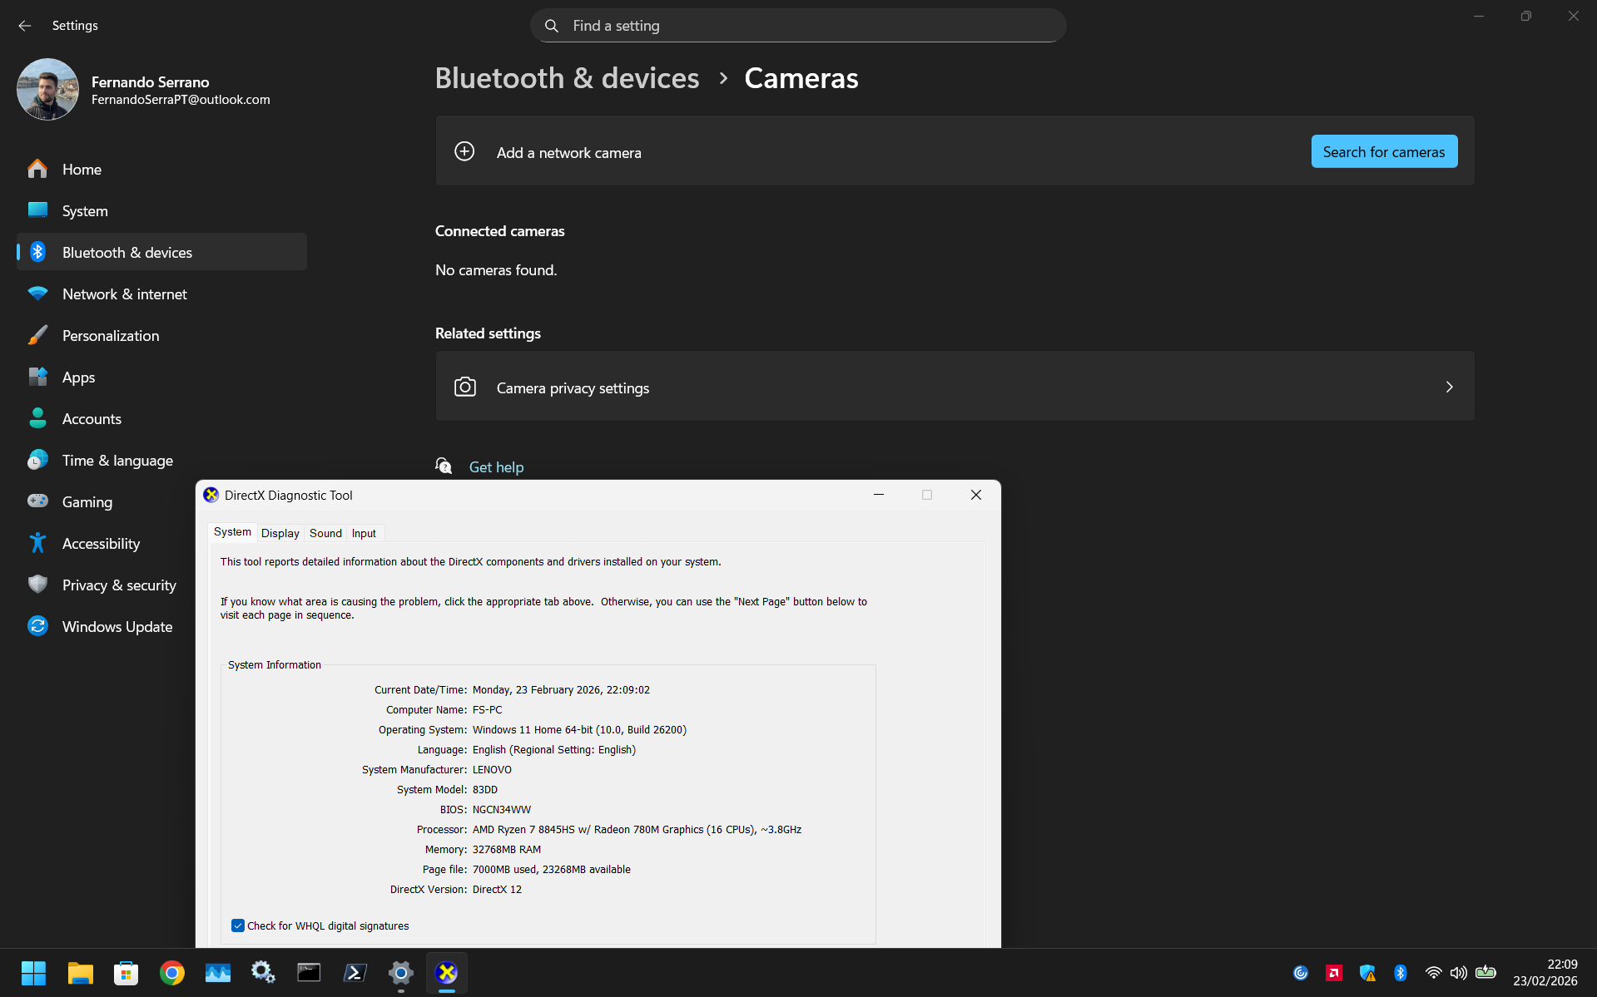Minimize the DirectX Diagnostic Tool window
The width and height of the screenshot is (1597, 997).
coord(878,495)
